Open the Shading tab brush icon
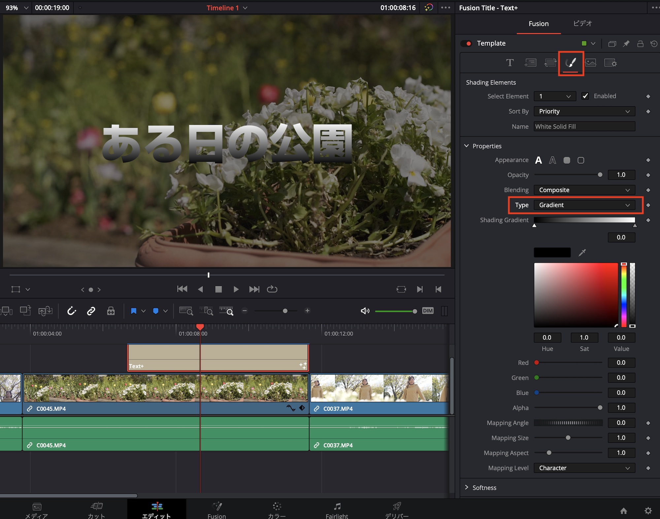 point(571,63)
